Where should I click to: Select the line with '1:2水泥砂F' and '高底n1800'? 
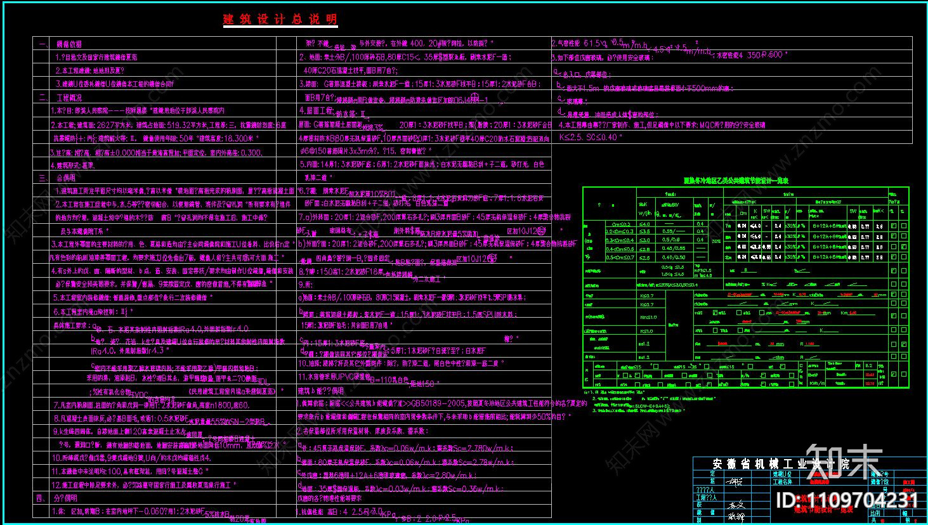tap(152, 406)
